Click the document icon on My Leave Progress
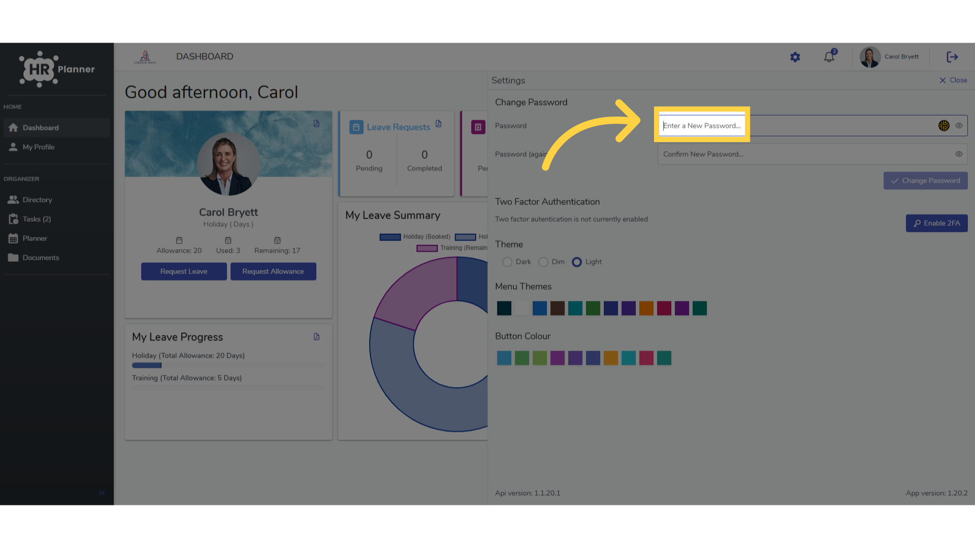Screen dimensions: 975x548 pyautogui.click(x=316, y=337)
